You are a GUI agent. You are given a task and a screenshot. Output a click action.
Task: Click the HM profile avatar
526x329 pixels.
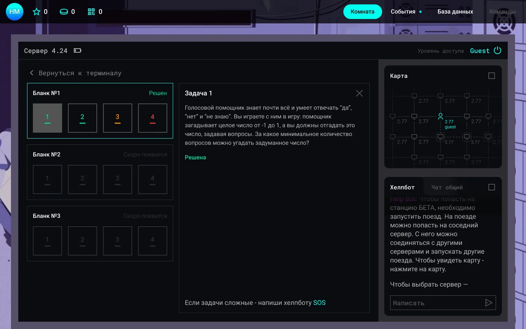click(x=15, y=12)
